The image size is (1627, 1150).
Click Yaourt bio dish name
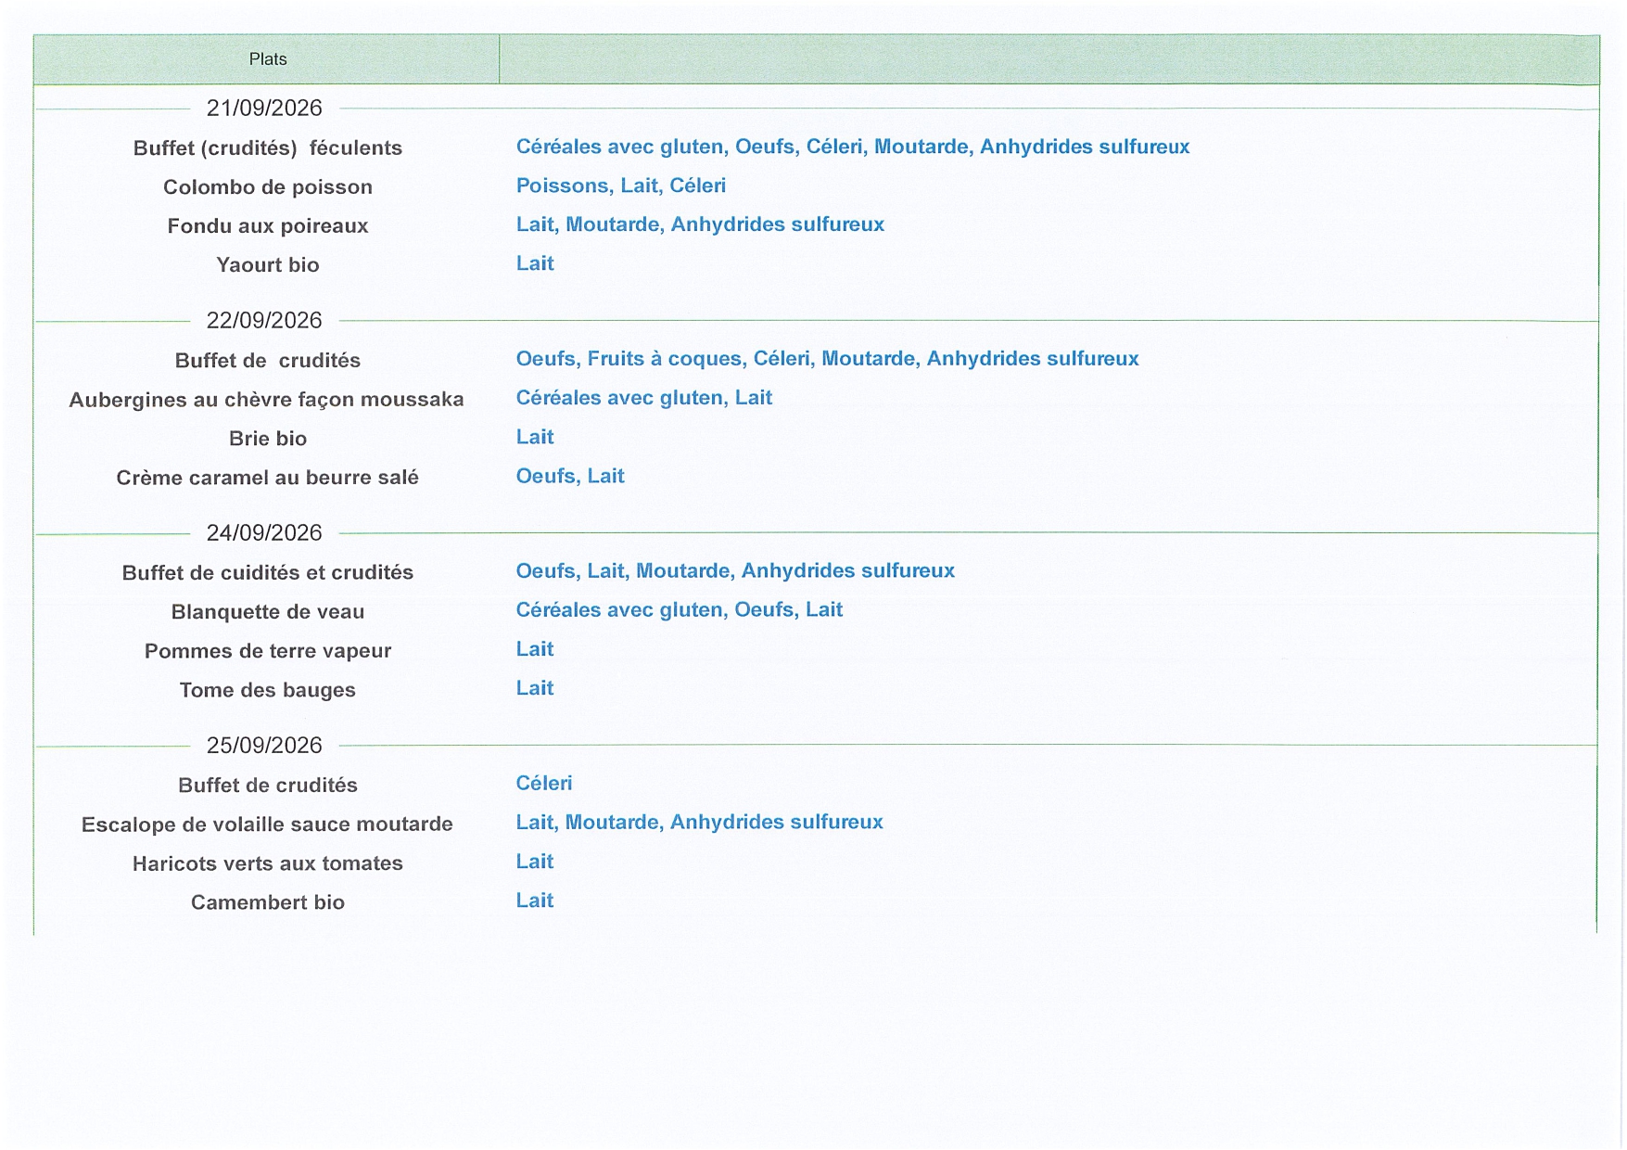(268, 265)
